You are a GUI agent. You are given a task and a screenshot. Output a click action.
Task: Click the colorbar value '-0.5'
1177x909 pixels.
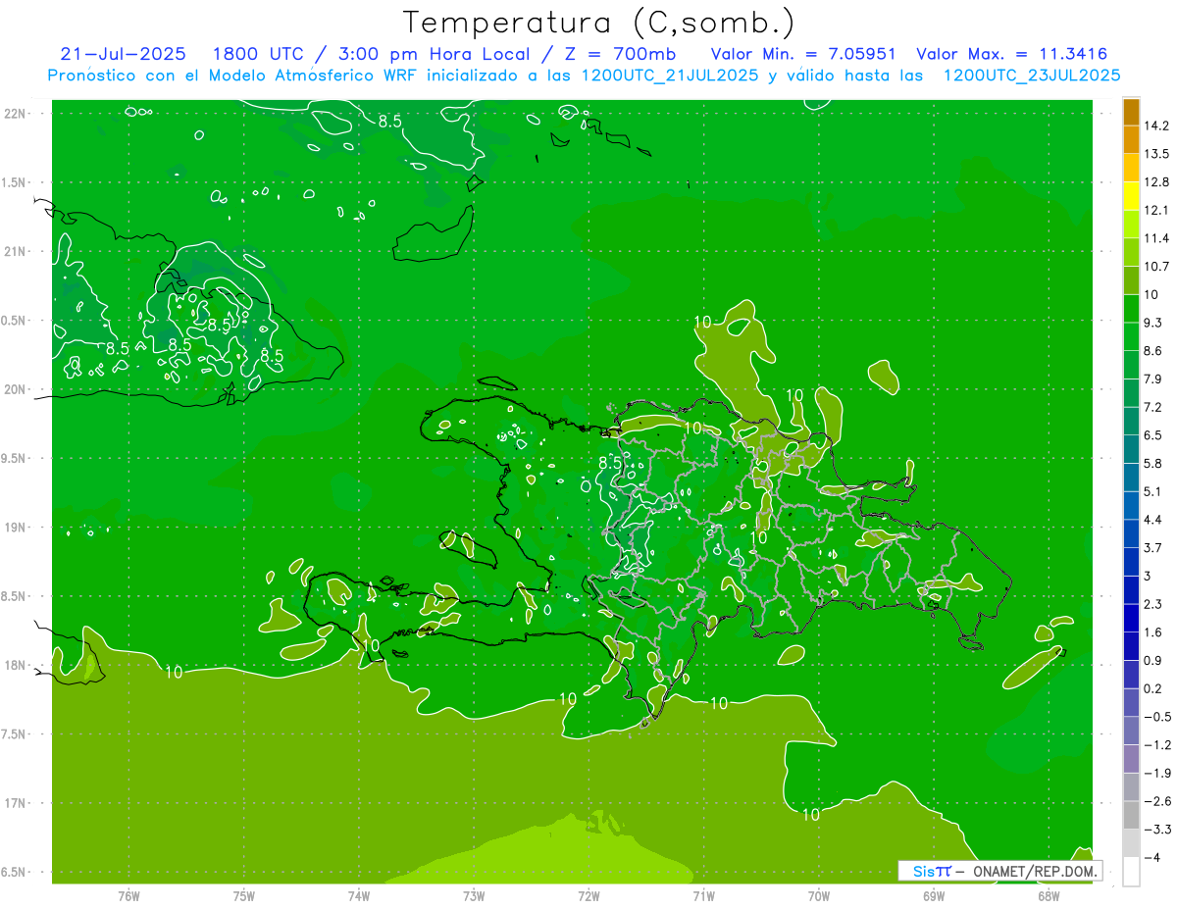coord(1157,717)
